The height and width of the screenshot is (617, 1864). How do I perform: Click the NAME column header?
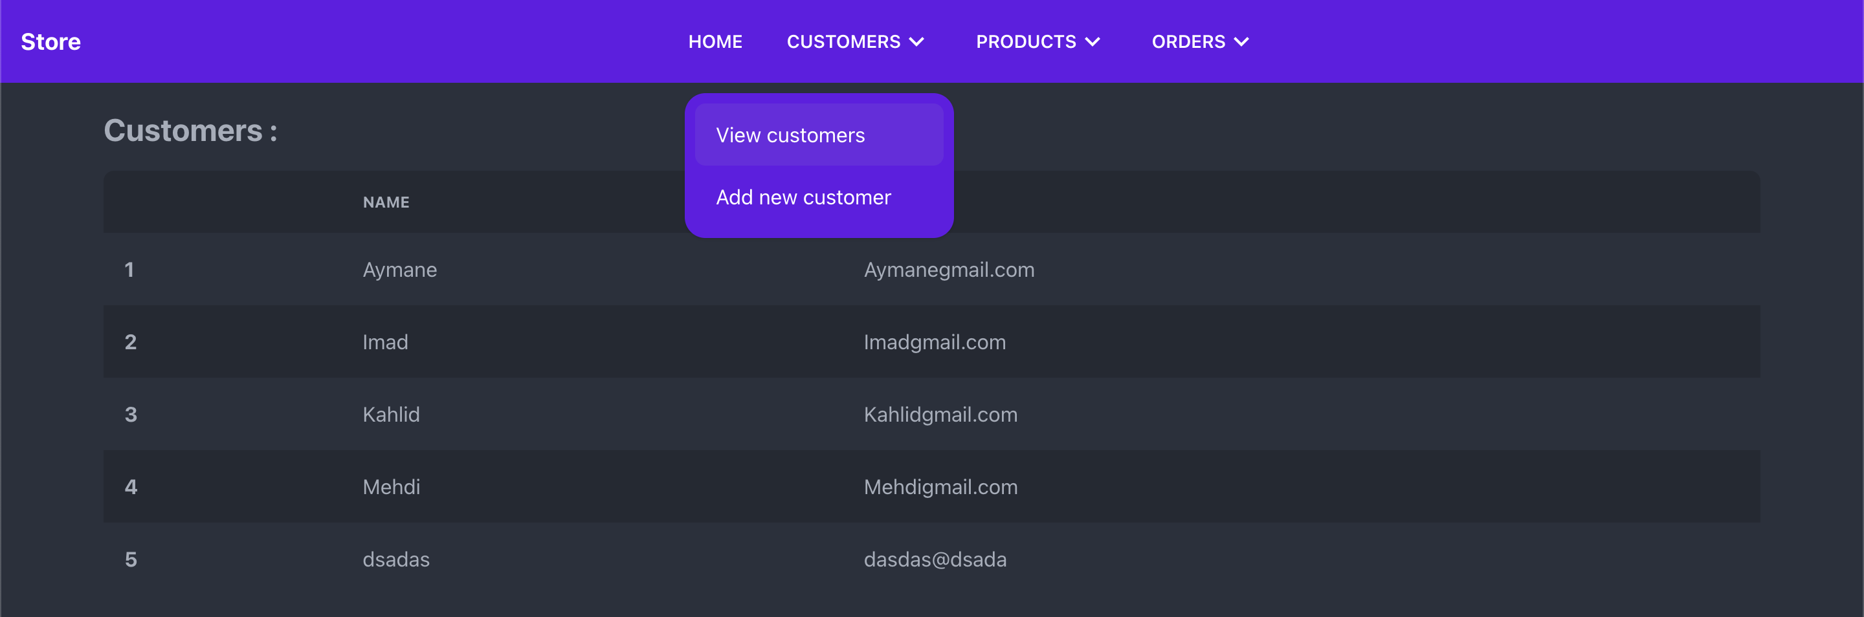coord(386,202)
